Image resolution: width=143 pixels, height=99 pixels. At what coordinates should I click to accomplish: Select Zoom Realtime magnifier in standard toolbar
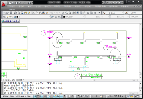click(66, 13)
